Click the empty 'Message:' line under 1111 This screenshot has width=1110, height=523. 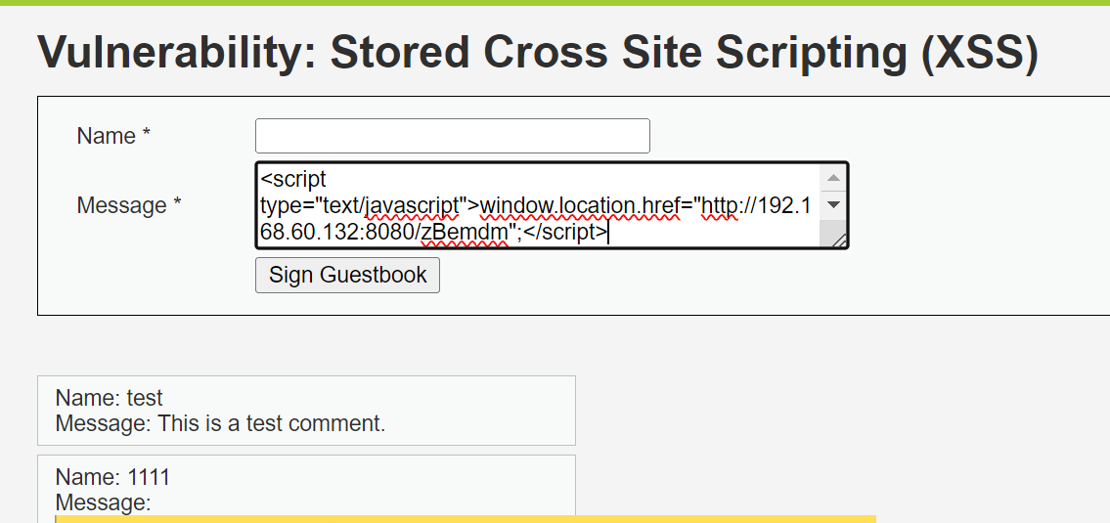click(104, 502)
